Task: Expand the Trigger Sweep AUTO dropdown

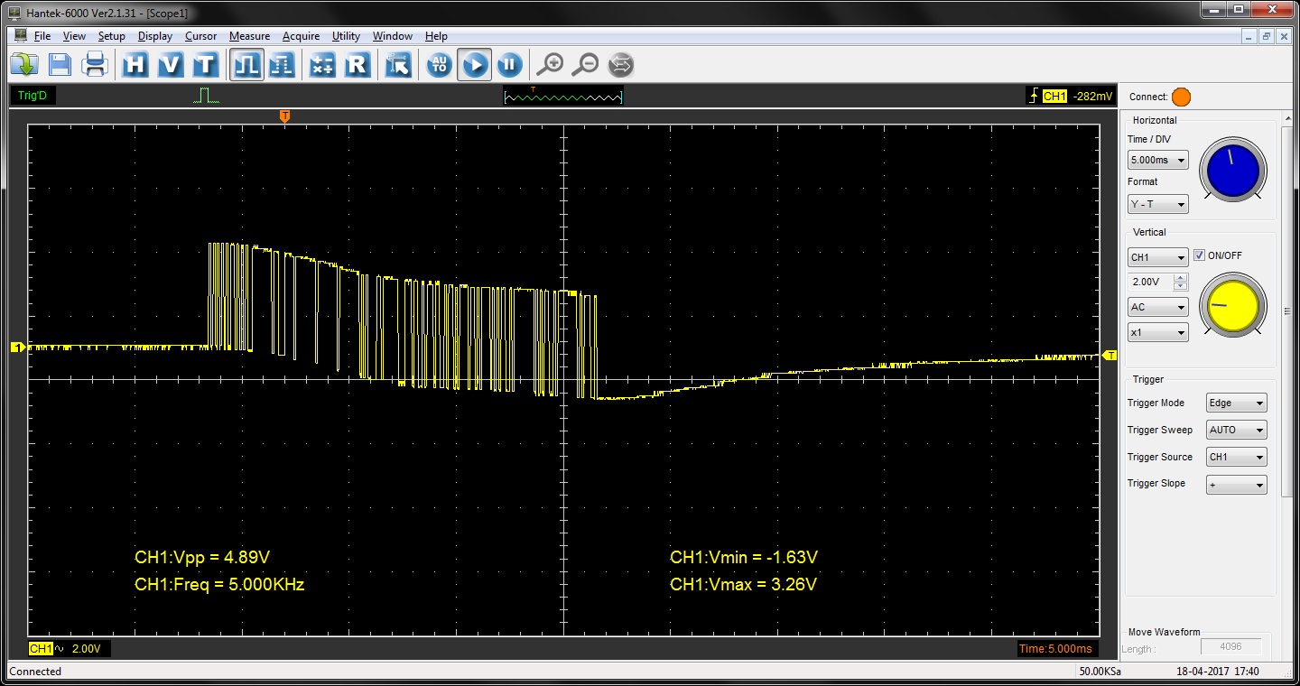Action: (x=1236, y=430)
